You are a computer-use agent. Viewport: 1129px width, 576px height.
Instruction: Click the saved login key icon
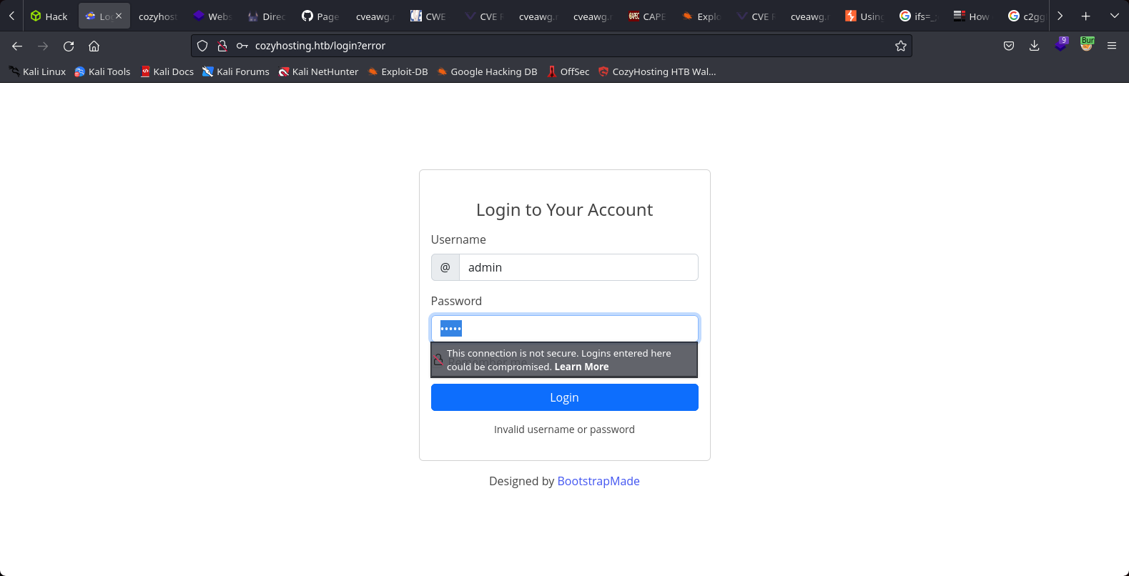click(242, 46)
